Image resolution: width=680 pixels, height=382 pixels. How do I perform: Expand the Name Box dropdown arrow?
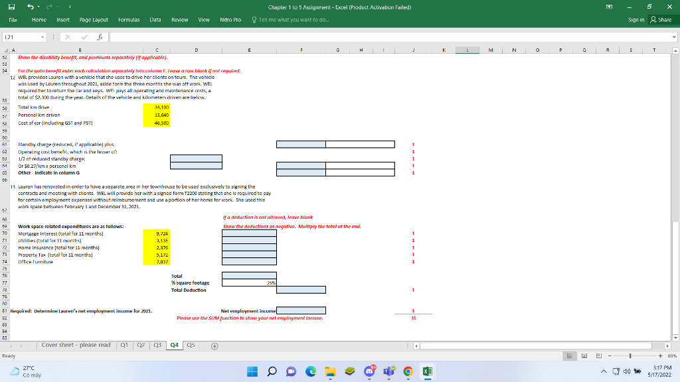[42, 37]
